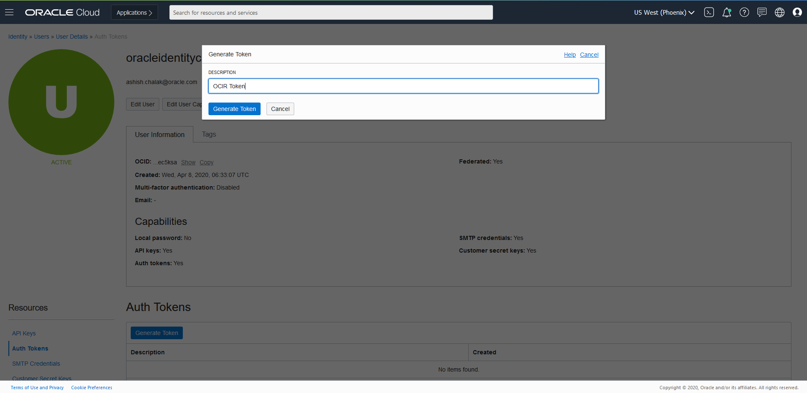
Task: Select the User Information tab
Action: [160, 135]
